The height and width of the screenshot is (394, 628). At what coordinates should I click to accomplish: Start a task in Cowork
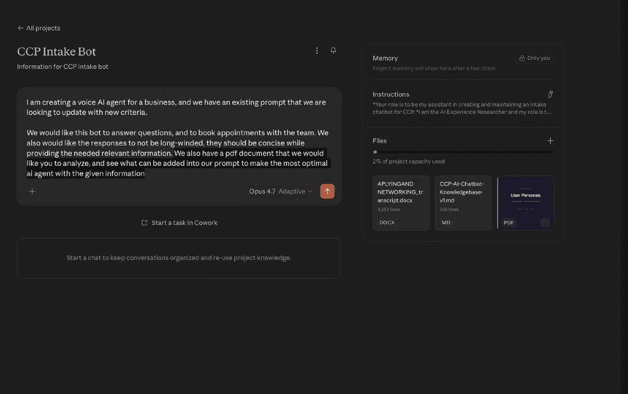click(179, 223)
